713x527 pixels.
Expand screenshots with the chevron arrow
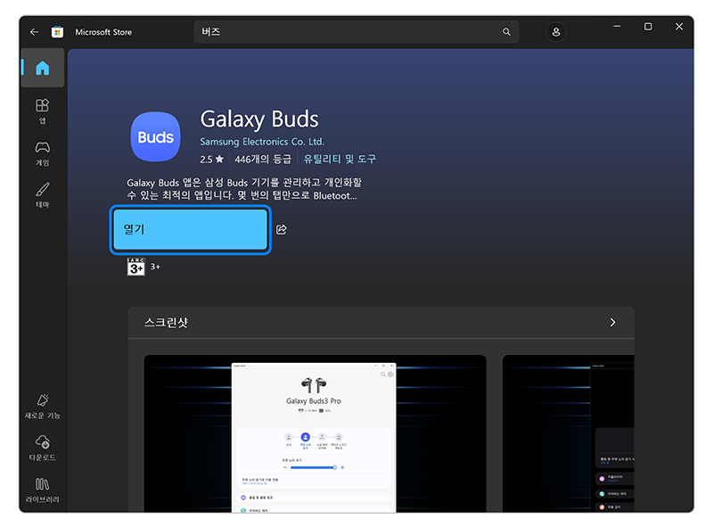click(x=612, y=322)
